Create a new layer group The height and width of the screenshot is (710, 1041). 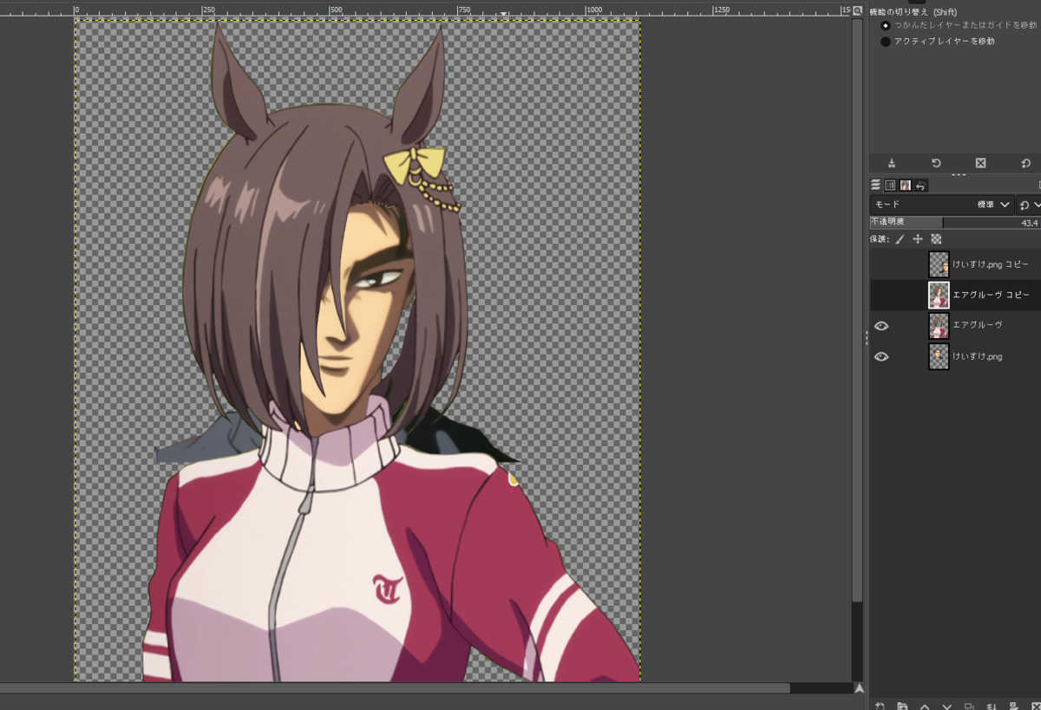[x=902, y=706]
